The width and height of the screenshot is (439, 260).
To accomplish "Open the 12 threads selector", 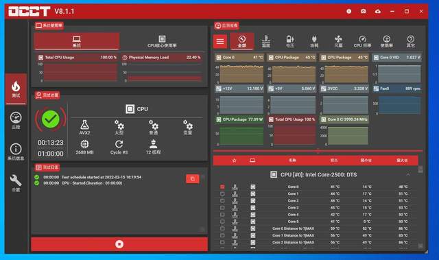I will (x=153, y=147).
